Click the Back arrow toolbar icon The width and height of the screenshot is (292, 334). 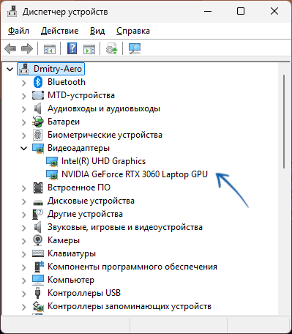click(10, 48)
